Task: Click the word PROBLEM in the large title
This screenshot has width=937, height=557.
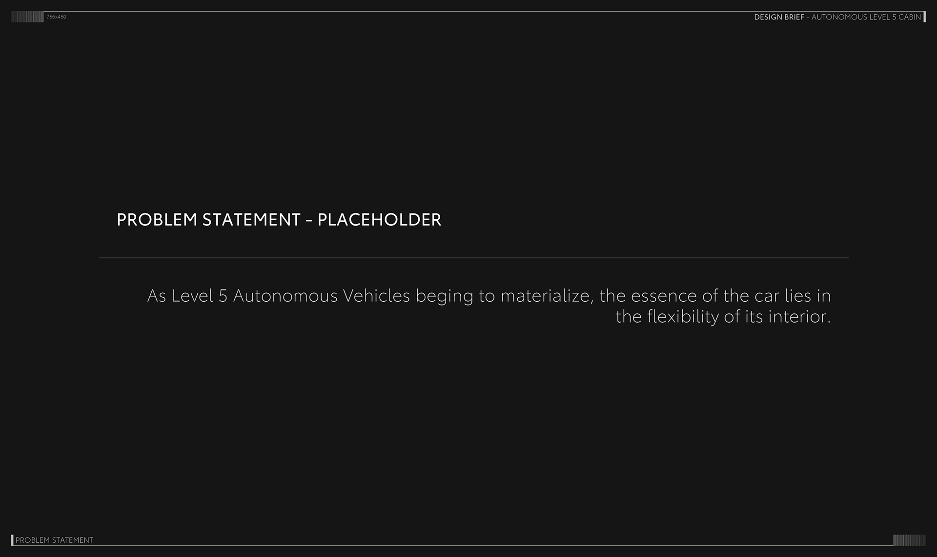Action: [x=157, y=220]
